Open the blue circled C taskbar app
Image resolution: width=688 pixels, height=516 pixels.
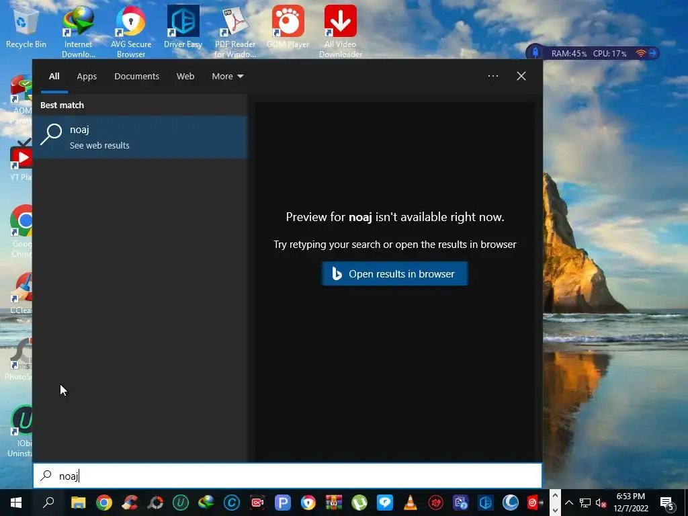232,503
